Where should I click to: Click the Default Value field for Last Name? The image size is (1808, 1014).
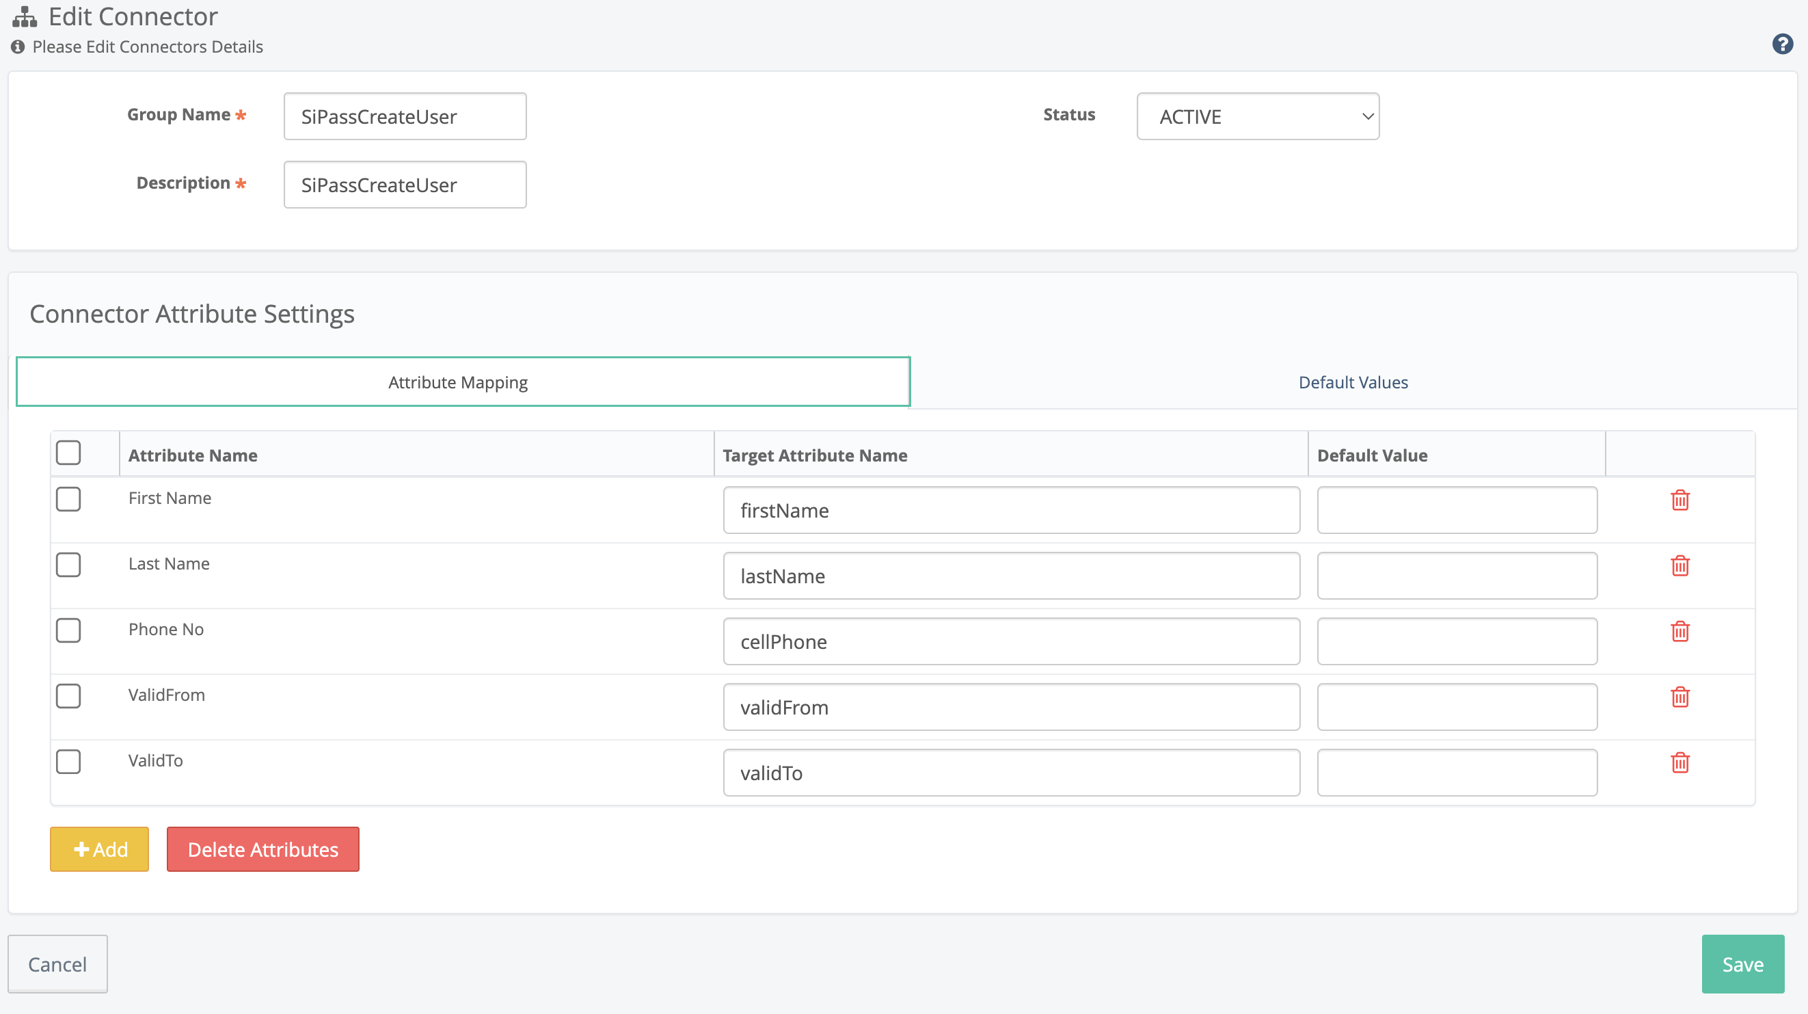tap(1457, 576)
